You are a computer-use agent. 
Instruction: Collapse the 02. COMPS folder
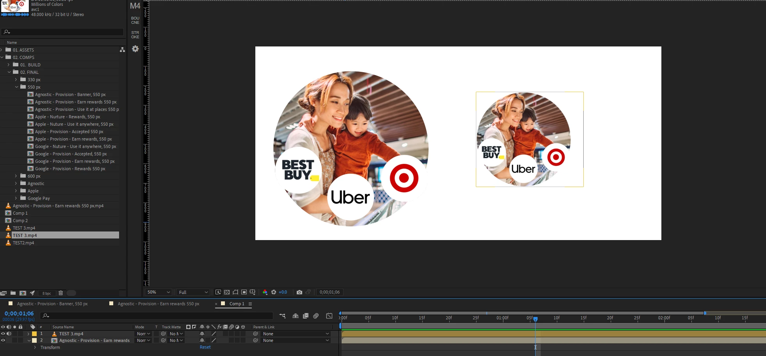coord(2,57)
